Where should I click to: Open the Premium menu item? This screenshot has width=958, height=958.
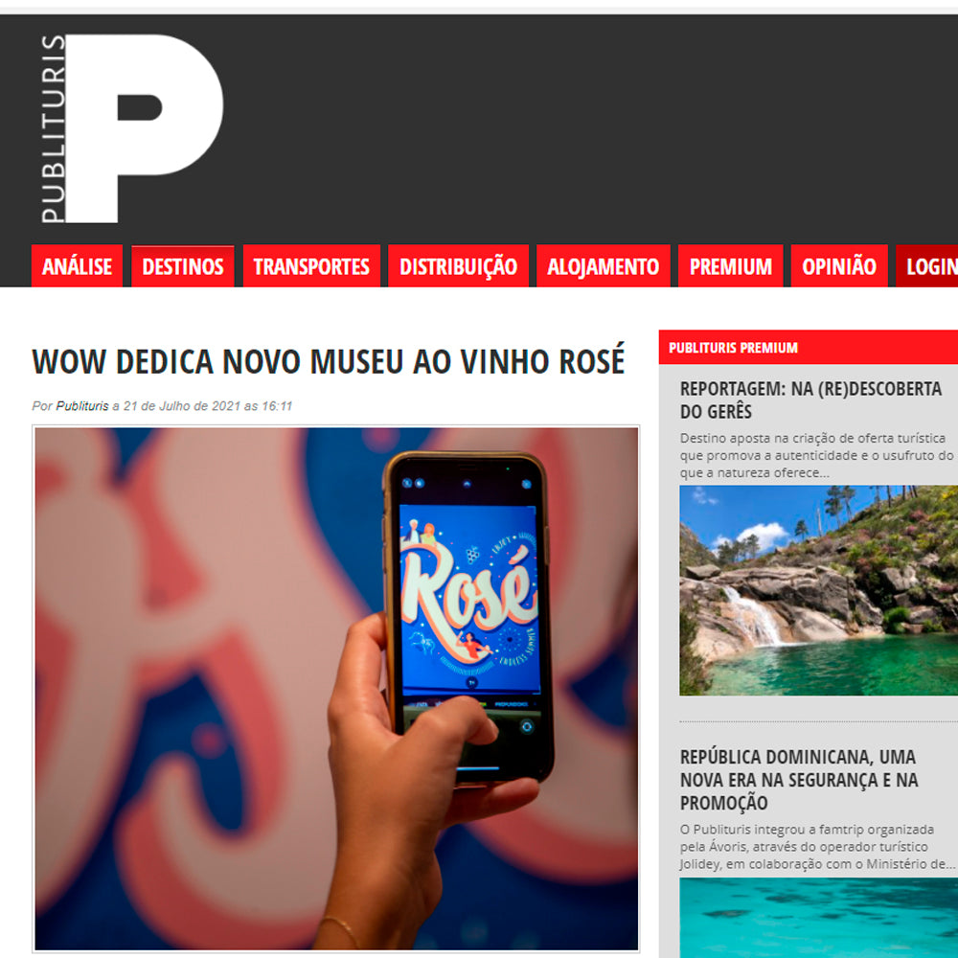click(731, 266)
